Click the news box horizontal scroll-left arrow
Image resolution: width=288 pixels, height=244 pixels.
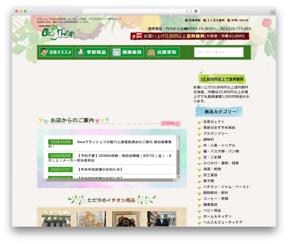click(x=46, y=180)
